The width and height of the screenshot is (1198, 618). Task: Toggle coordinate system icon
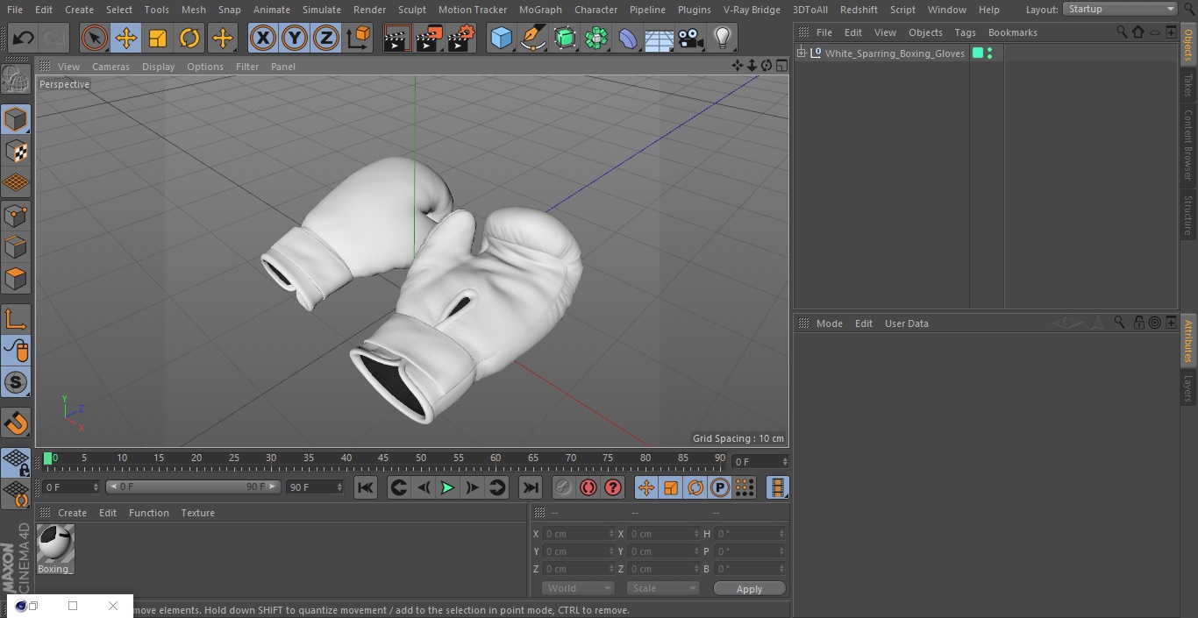pyautogui.click(x=358, y=38)
